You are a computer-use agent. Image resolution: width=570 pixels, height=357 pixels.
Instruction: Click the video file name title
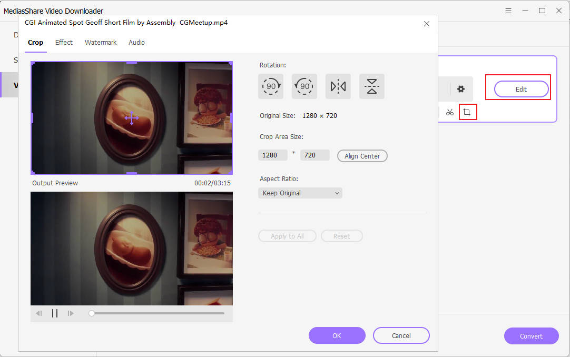[x=126, y=23]
